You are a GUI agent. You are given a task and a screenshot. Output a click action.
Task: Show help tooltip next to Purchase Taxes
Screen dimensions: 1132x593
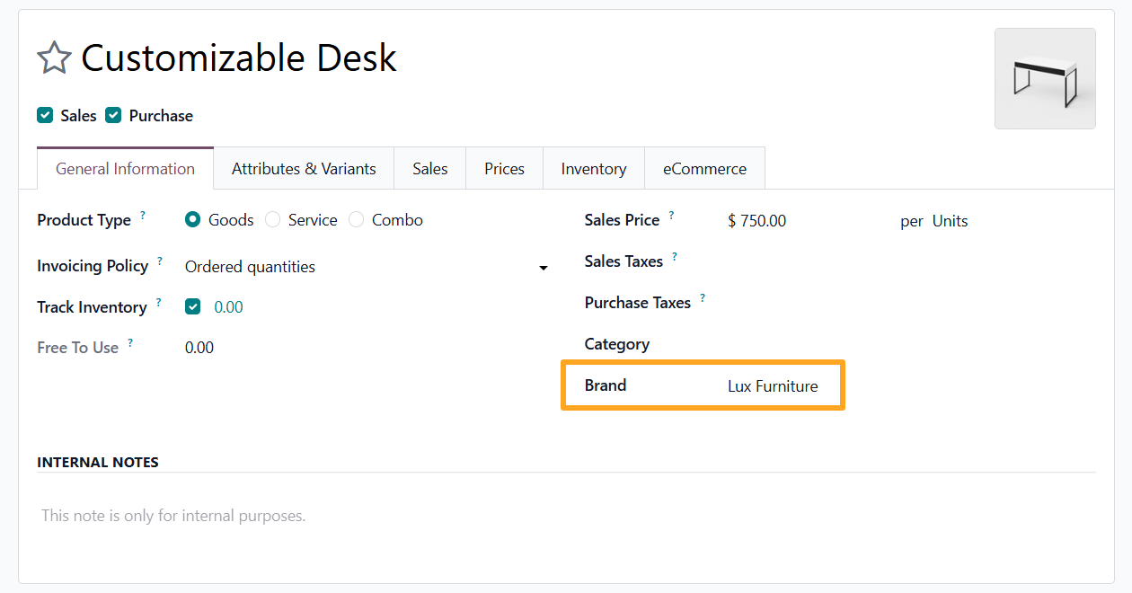(x=703, y=298)
